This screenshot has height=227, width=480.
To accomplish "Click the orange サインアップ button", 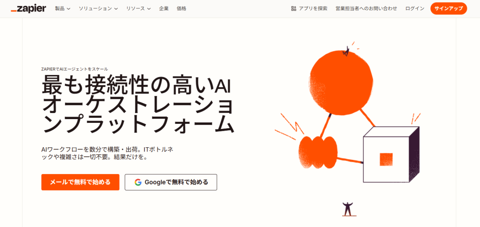I will [x=449, y=8].
